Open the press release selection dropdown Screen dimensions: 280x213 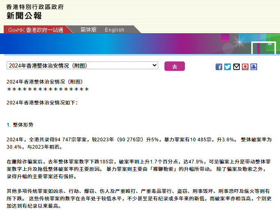coord(82,66)
